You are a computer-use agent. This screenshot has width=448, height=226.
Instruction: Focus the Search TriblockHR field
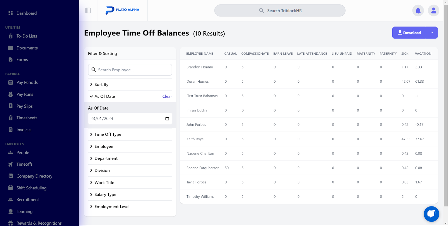pyautogui.click(x=280, y=11)
